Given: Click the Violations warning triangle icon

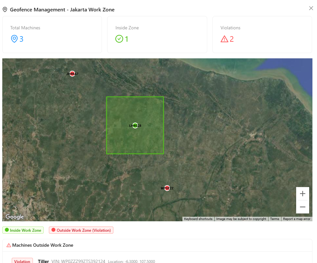Looking at the screenshot, I should tap(224, 39).
